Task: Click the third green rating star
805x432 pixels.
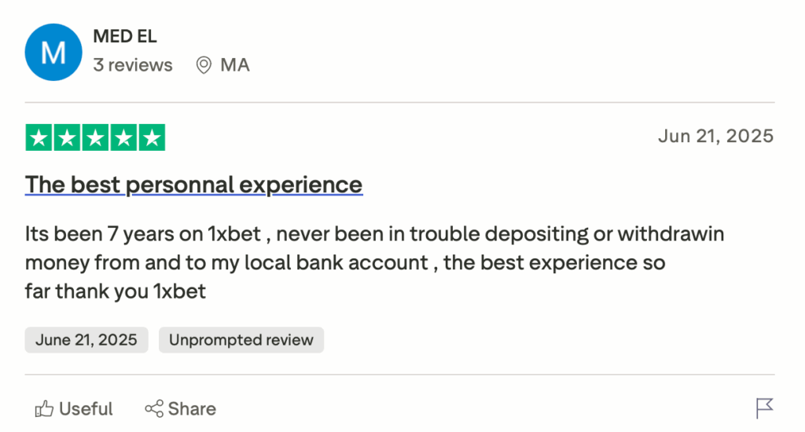Action: [95, 137]
